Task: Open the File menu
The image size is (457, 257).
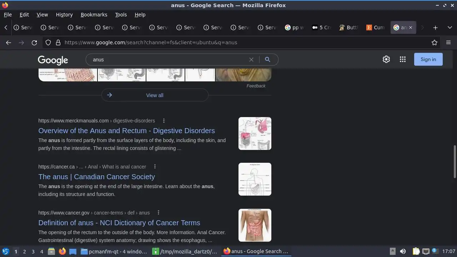Action: pos(7,15)
